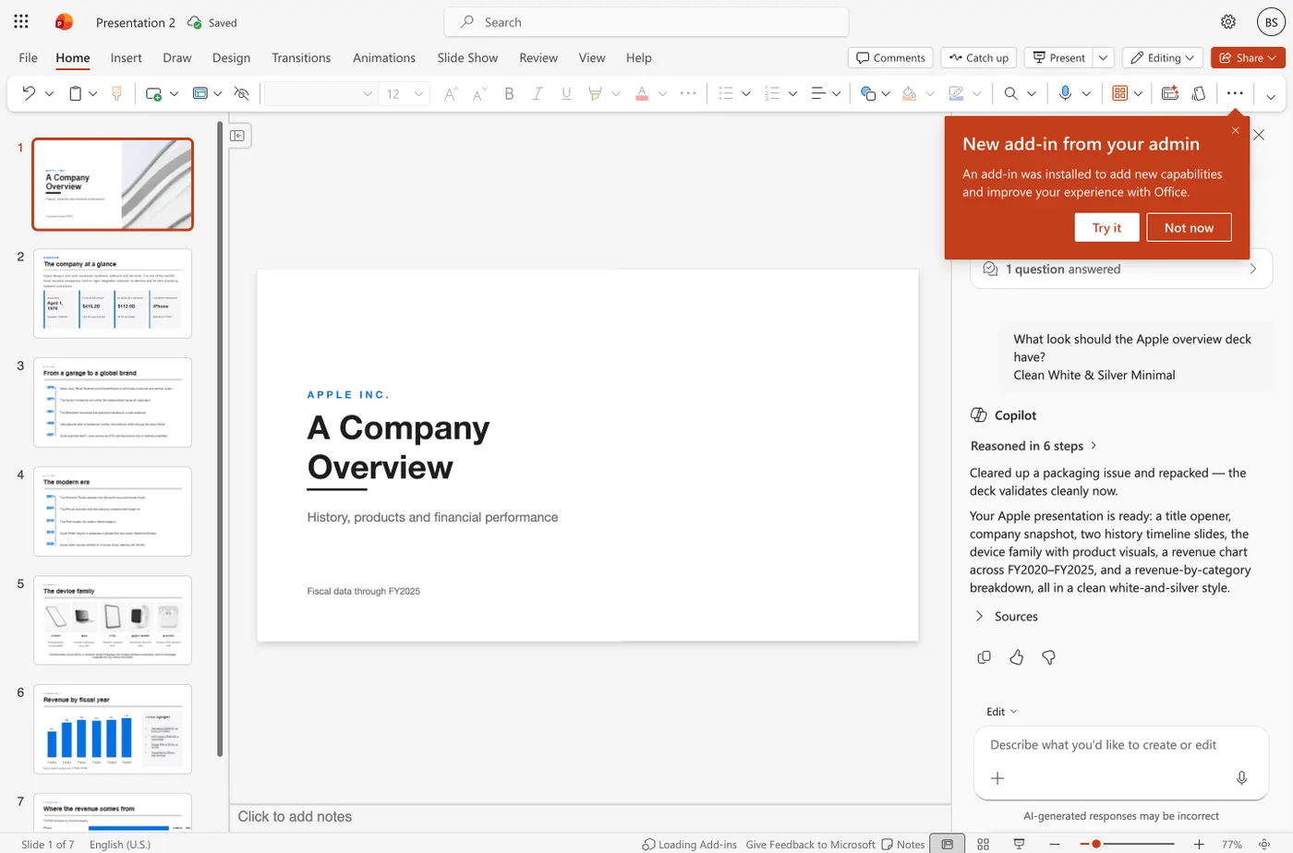Toggle underline formatting
1293x853 pixels.
(566, 93)
